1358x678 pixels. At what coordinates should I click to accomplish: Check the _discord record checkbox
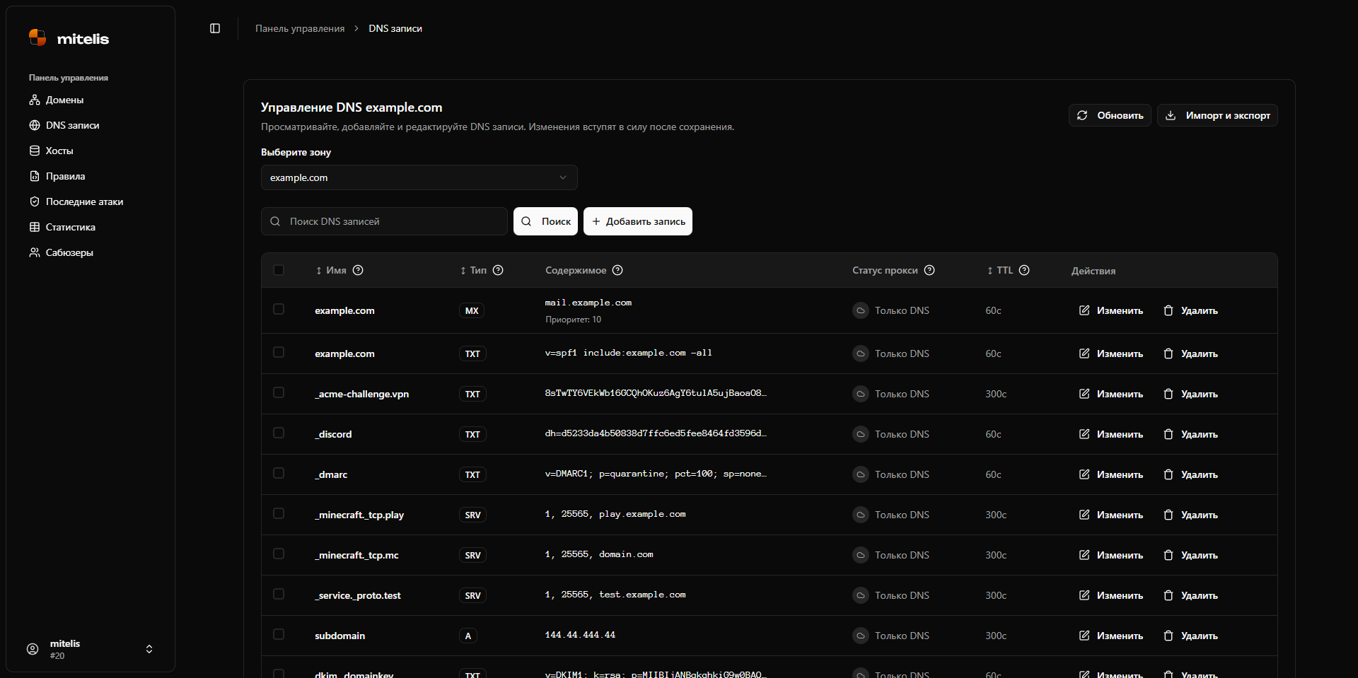tap(279, 433)
